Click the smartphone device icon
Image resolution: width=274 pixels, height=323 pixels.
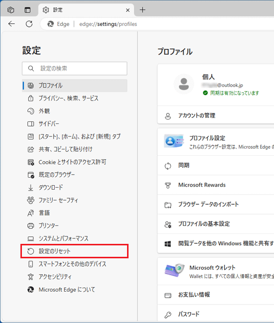point(31,264)
